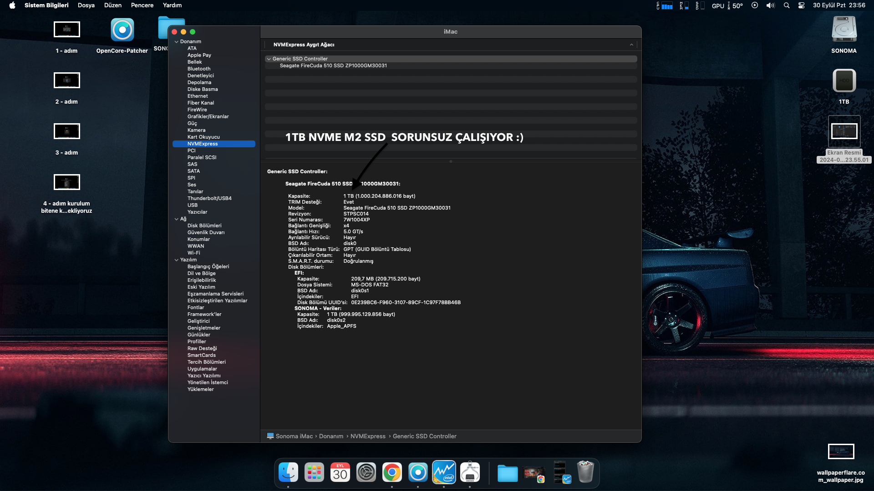This screenshot has width=874, height=491.
Task: Open System Settings gear in Dock
Action: pos(366,472)
